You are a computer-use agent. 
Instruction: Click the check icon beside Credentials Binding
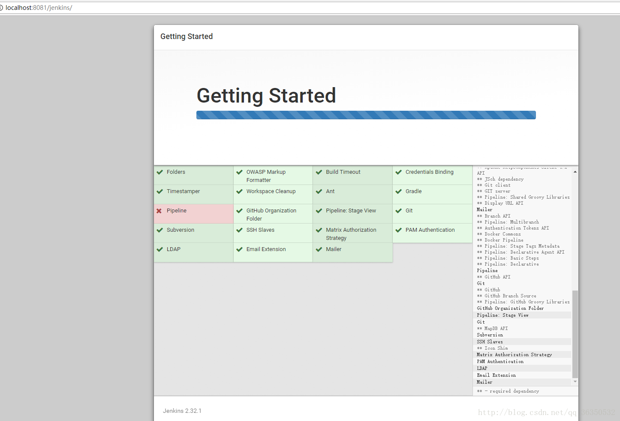point(399,172)
